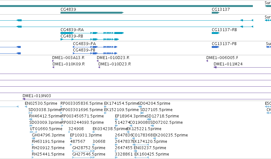This screenshot has height=159, width=271.
Task: Click the RP003244093.5prime label
Action: click(x=82, y=123)
